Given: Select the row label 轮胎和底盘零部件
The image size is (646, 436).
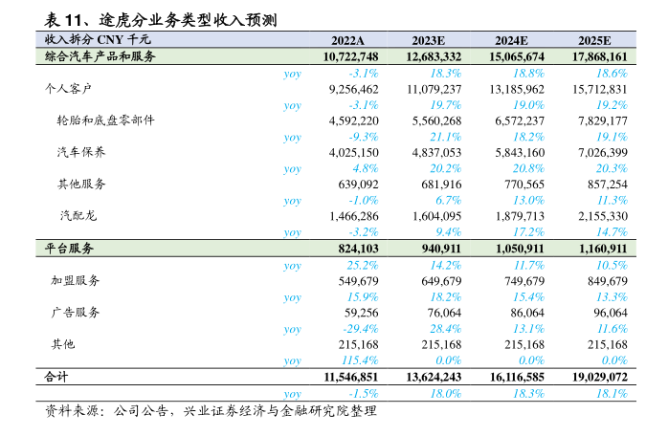Looking at the screenshot, I should tap(105, 120).
